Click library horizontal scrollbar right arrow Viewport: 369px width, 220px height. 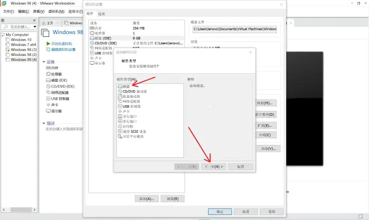(x=34, y=209)
